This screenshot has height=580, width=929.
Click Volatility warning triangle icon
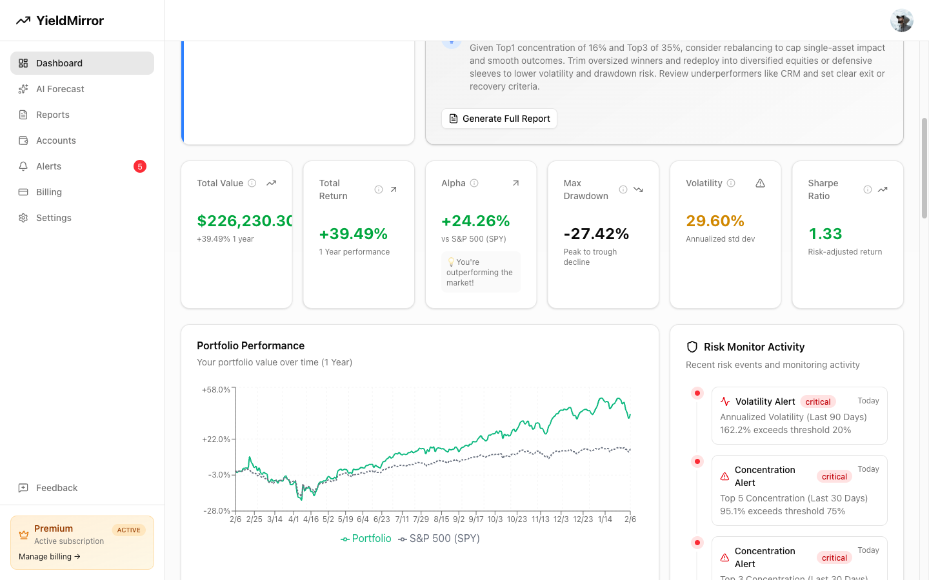point(760,183)
